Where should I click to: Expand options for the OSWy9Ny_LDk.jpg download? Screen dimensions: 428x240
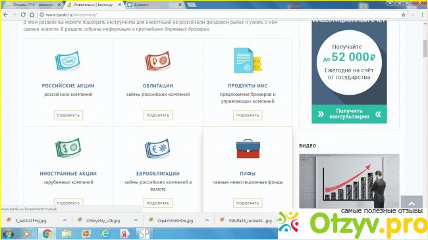pyautogui.click(x=136, y=220)
